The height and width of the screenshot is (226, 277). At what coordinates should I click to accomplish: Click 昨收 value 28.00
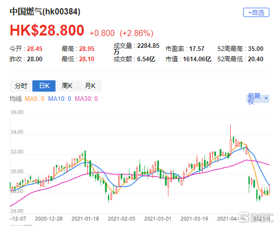pos(34,59)
